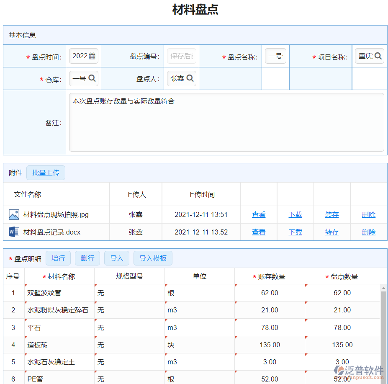Open the 仓库 search magnifier beside 一号

92,78
